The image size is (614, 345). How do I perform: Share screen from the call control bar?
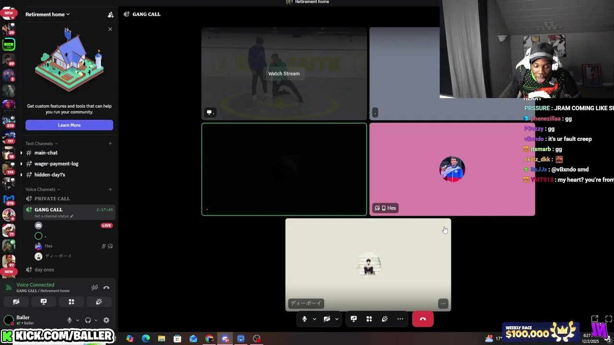[354, 319]
